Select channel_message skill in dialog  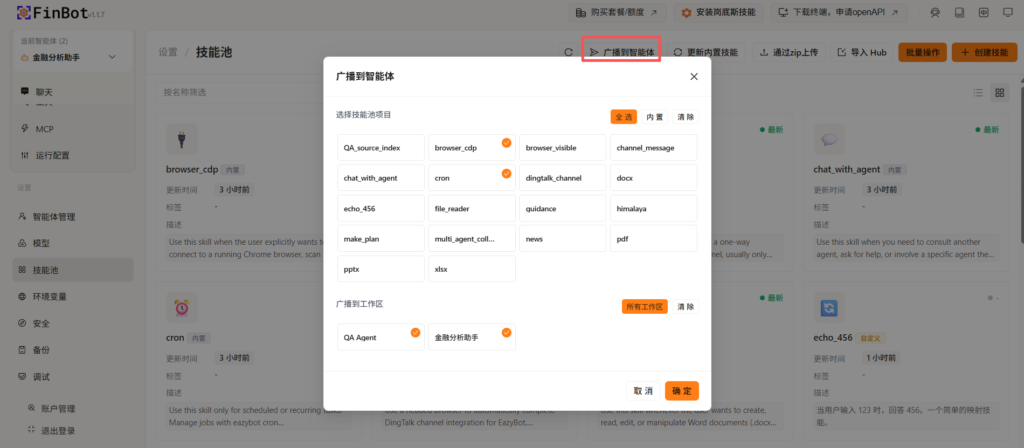click(x=654, y=148)
